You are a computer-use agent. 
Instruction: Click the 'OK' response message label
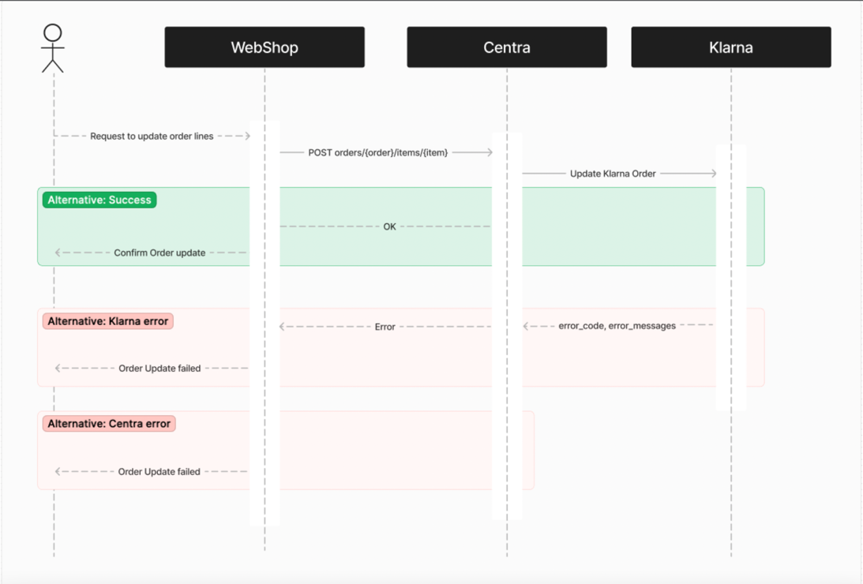(x=389, y=226)
